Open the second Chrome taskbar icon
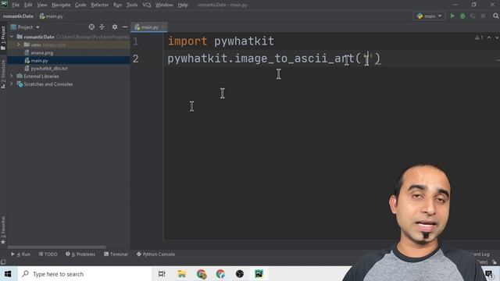The width and height of the screenshot is (500, 281). coord(220,274)
